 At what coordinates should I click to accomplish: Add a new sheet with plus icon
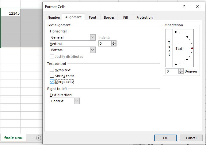[39, 138]
